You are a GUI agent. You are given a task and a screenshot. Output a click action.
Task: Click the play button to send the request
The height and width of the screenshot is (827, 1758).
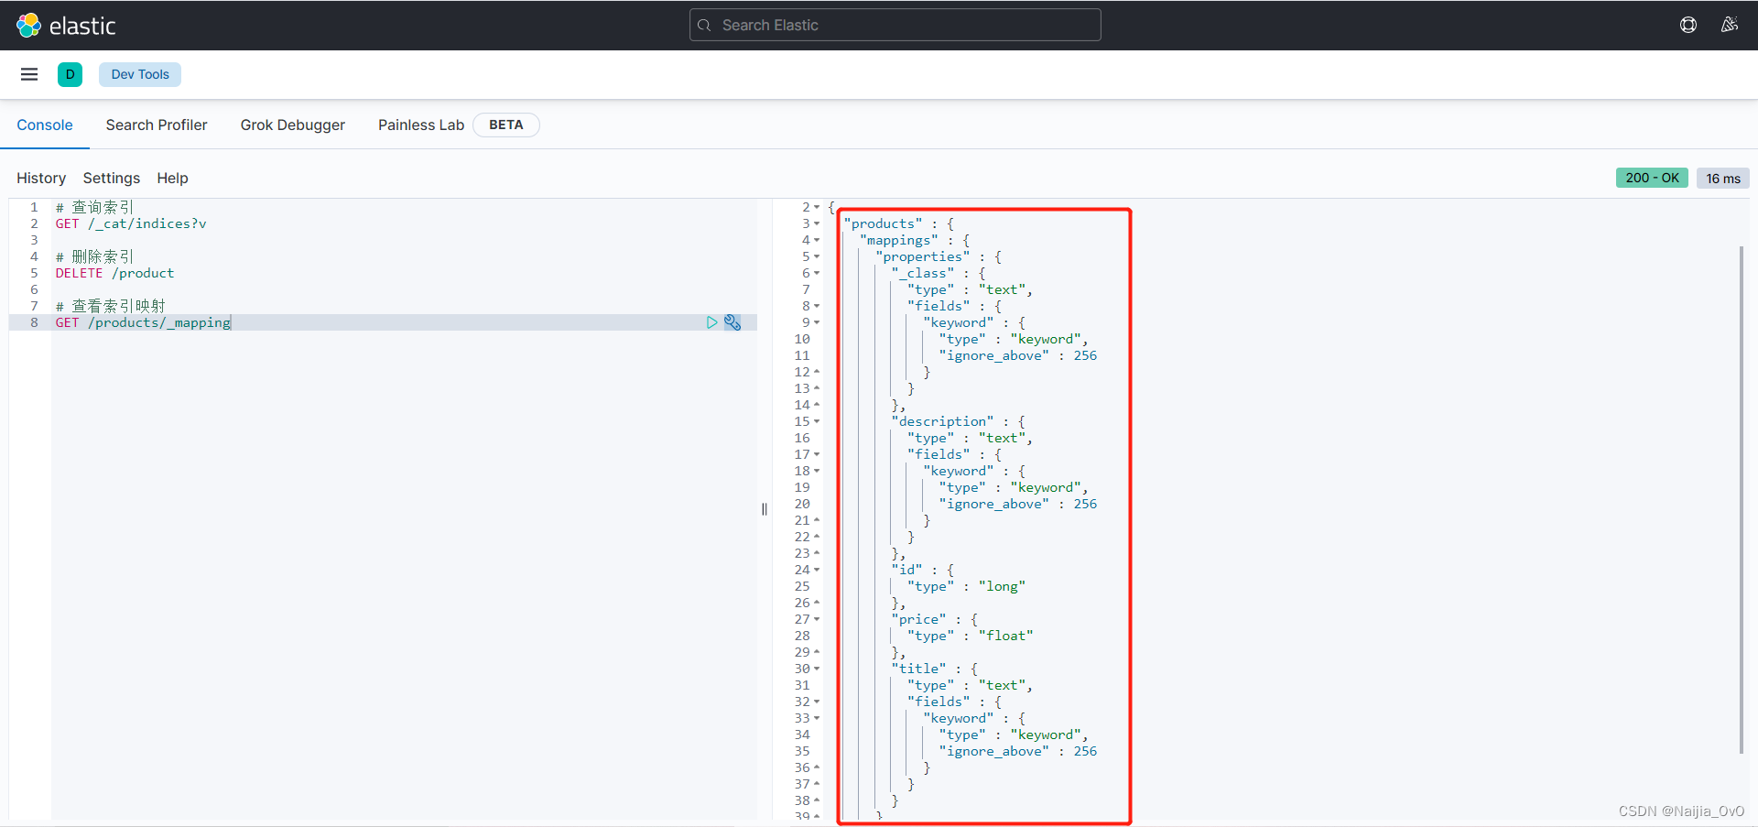712,322
